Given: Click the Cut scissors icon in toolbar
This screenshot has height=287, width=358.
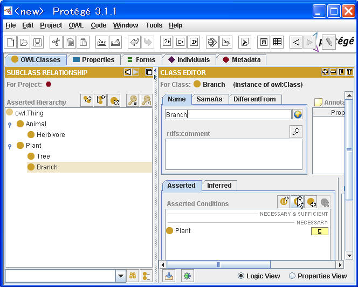Looking at the screenshot, I should point(56,42).
